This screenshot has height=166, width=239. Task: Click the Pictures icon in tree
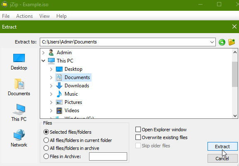click(59, 102)
